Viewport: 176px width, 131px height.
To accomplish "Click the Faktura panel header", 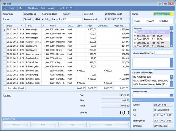I will click(153, 100).
